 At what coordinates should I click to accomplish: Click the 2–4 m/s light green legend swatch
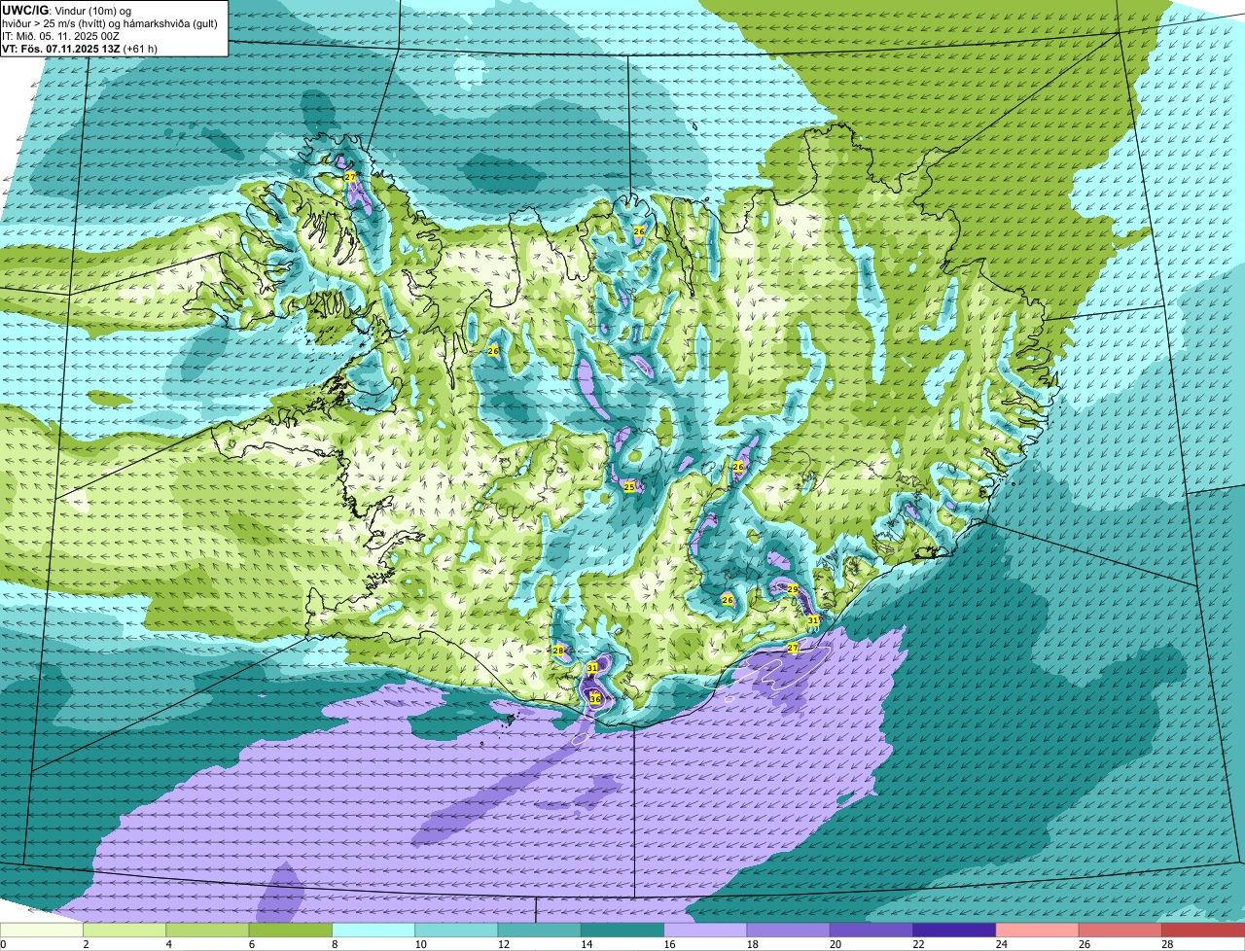(x=124, y=930)
